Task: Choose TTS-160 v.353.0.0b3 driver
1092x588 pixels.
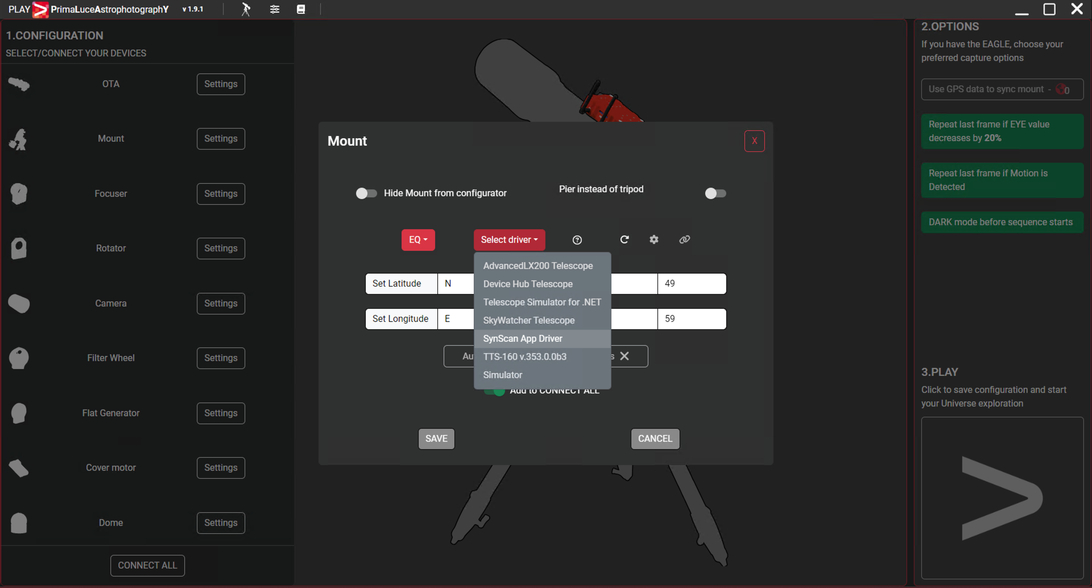Action: [543, 357]
